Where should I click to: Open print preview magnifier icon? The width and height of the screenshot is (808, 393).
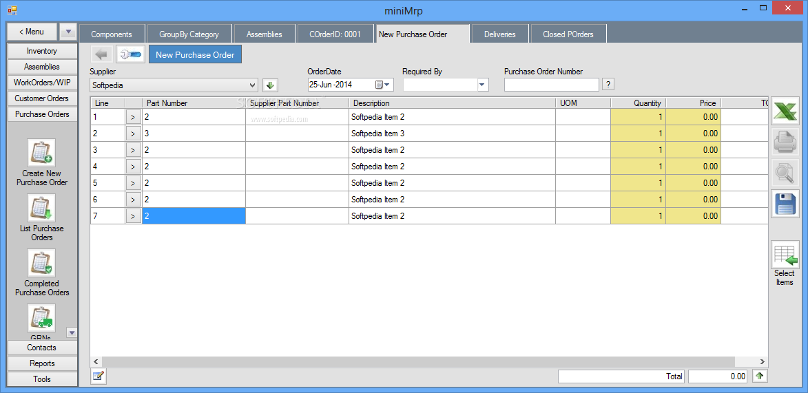click(x=785, y=173)
